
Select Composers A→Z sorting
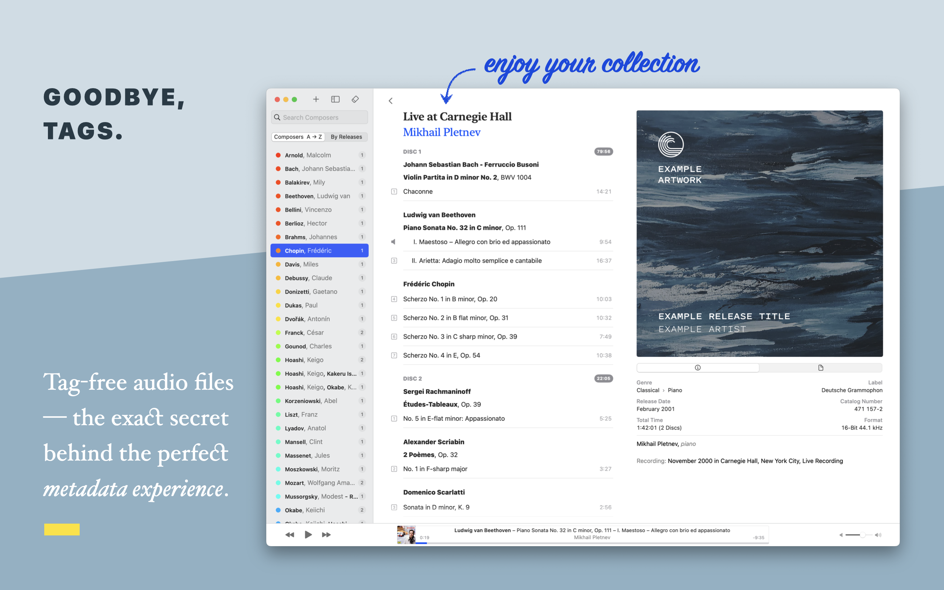pos(298,137)
